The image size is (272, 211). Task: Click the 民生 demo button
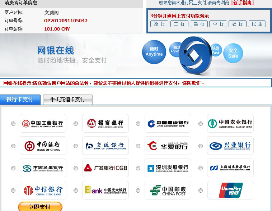coord(257,24)
